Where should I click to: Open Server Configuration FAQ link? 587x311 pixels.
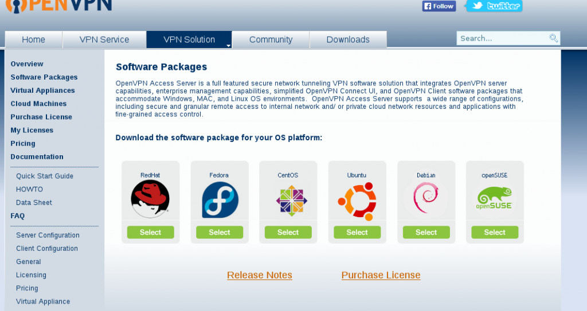pos(48,235)
